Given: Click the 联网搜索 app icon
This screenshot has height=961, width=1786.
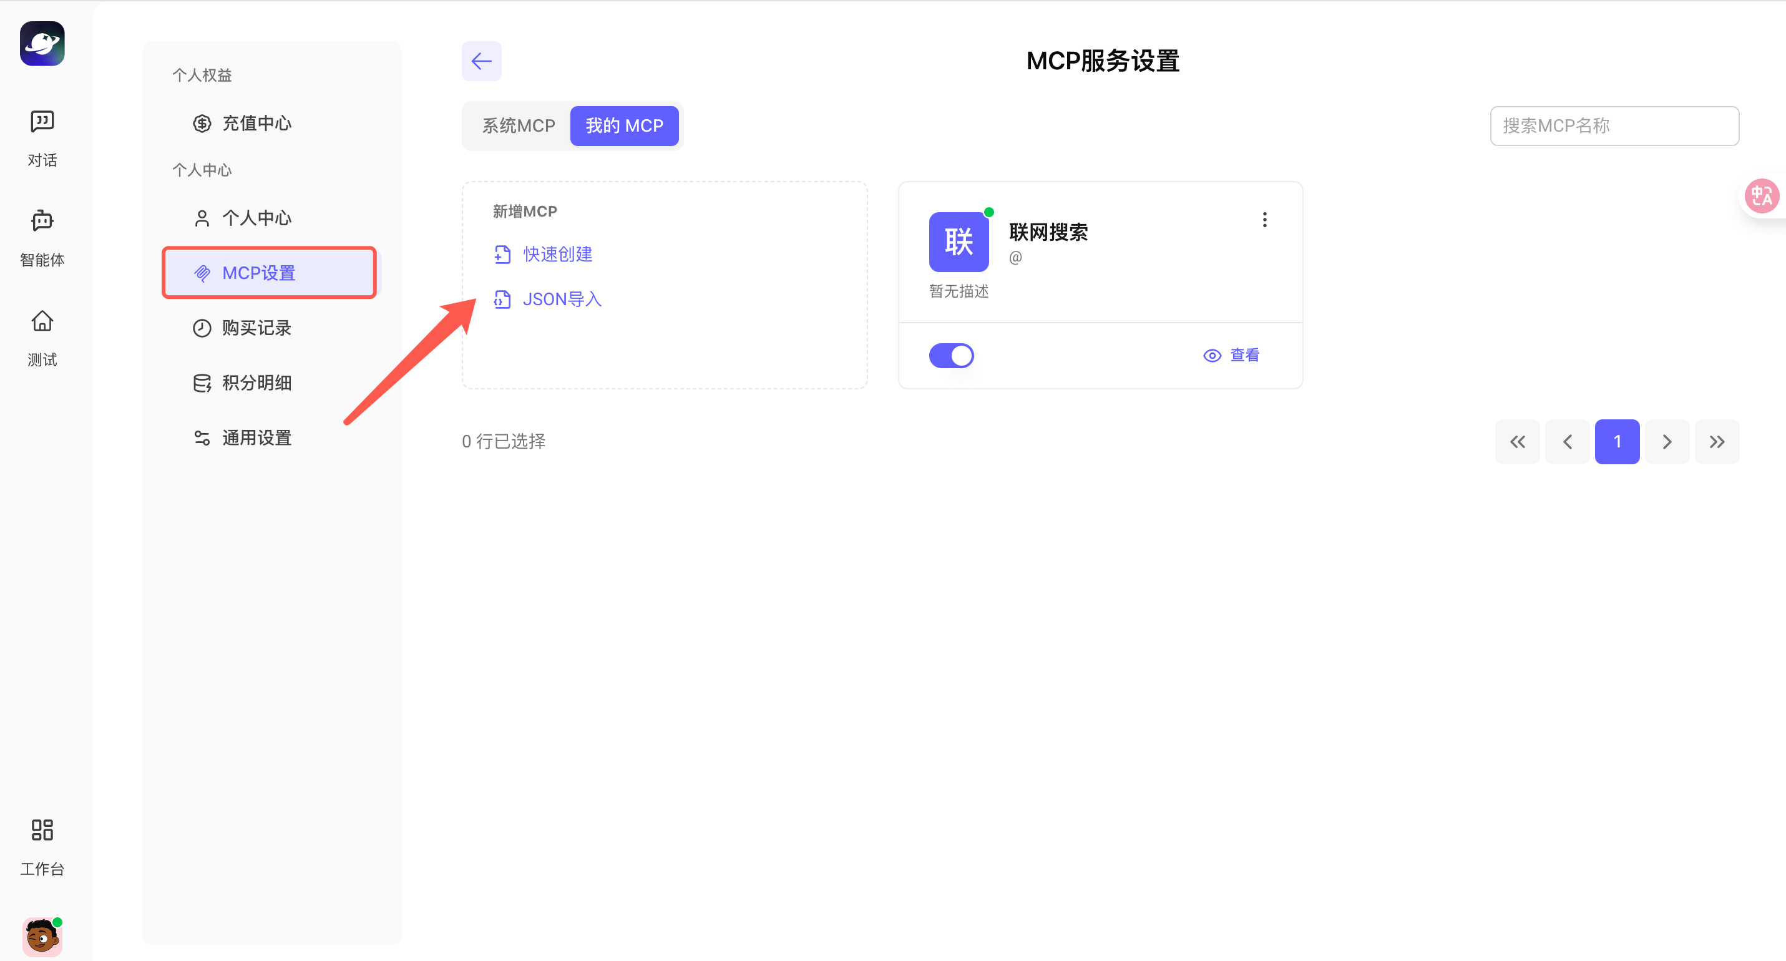Looking at the screenshot, I should tap(959, 241).
